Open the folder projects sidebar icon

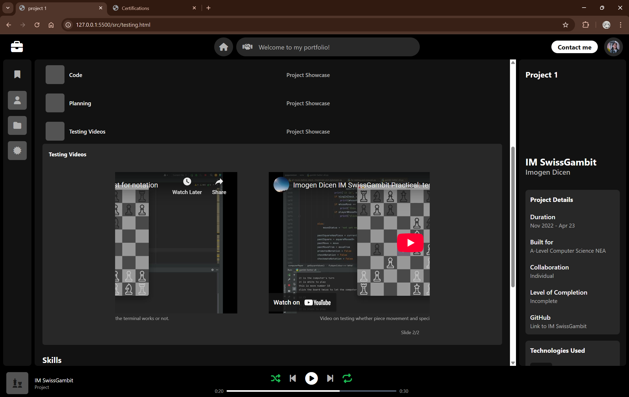click(17, 125)
